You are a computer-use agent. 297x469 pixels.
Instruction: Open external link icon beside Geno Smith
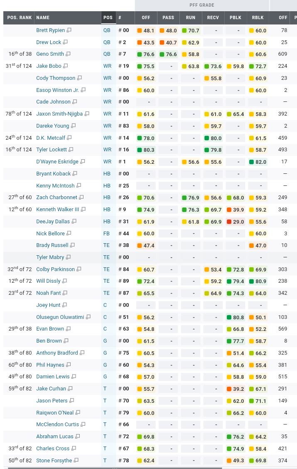point(68,54)
